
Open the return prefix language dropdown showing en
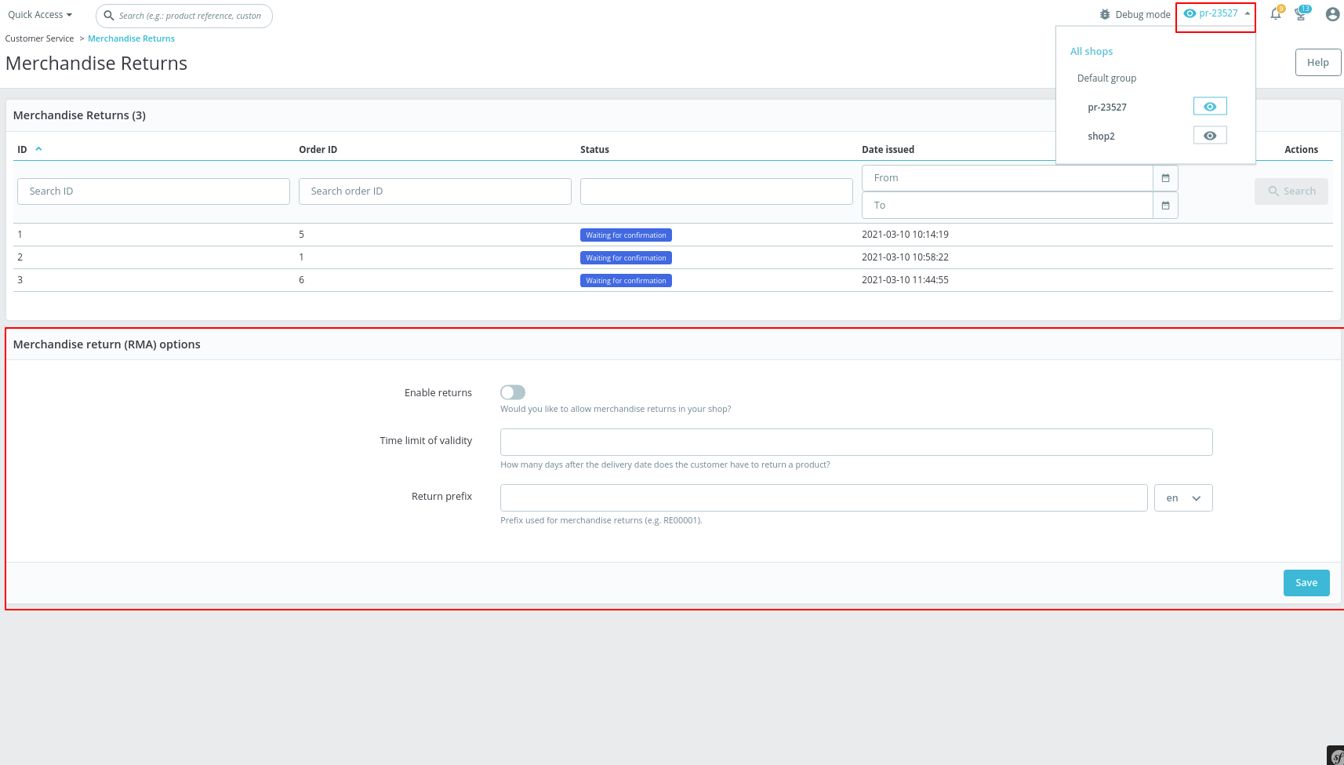[1182, 497]
